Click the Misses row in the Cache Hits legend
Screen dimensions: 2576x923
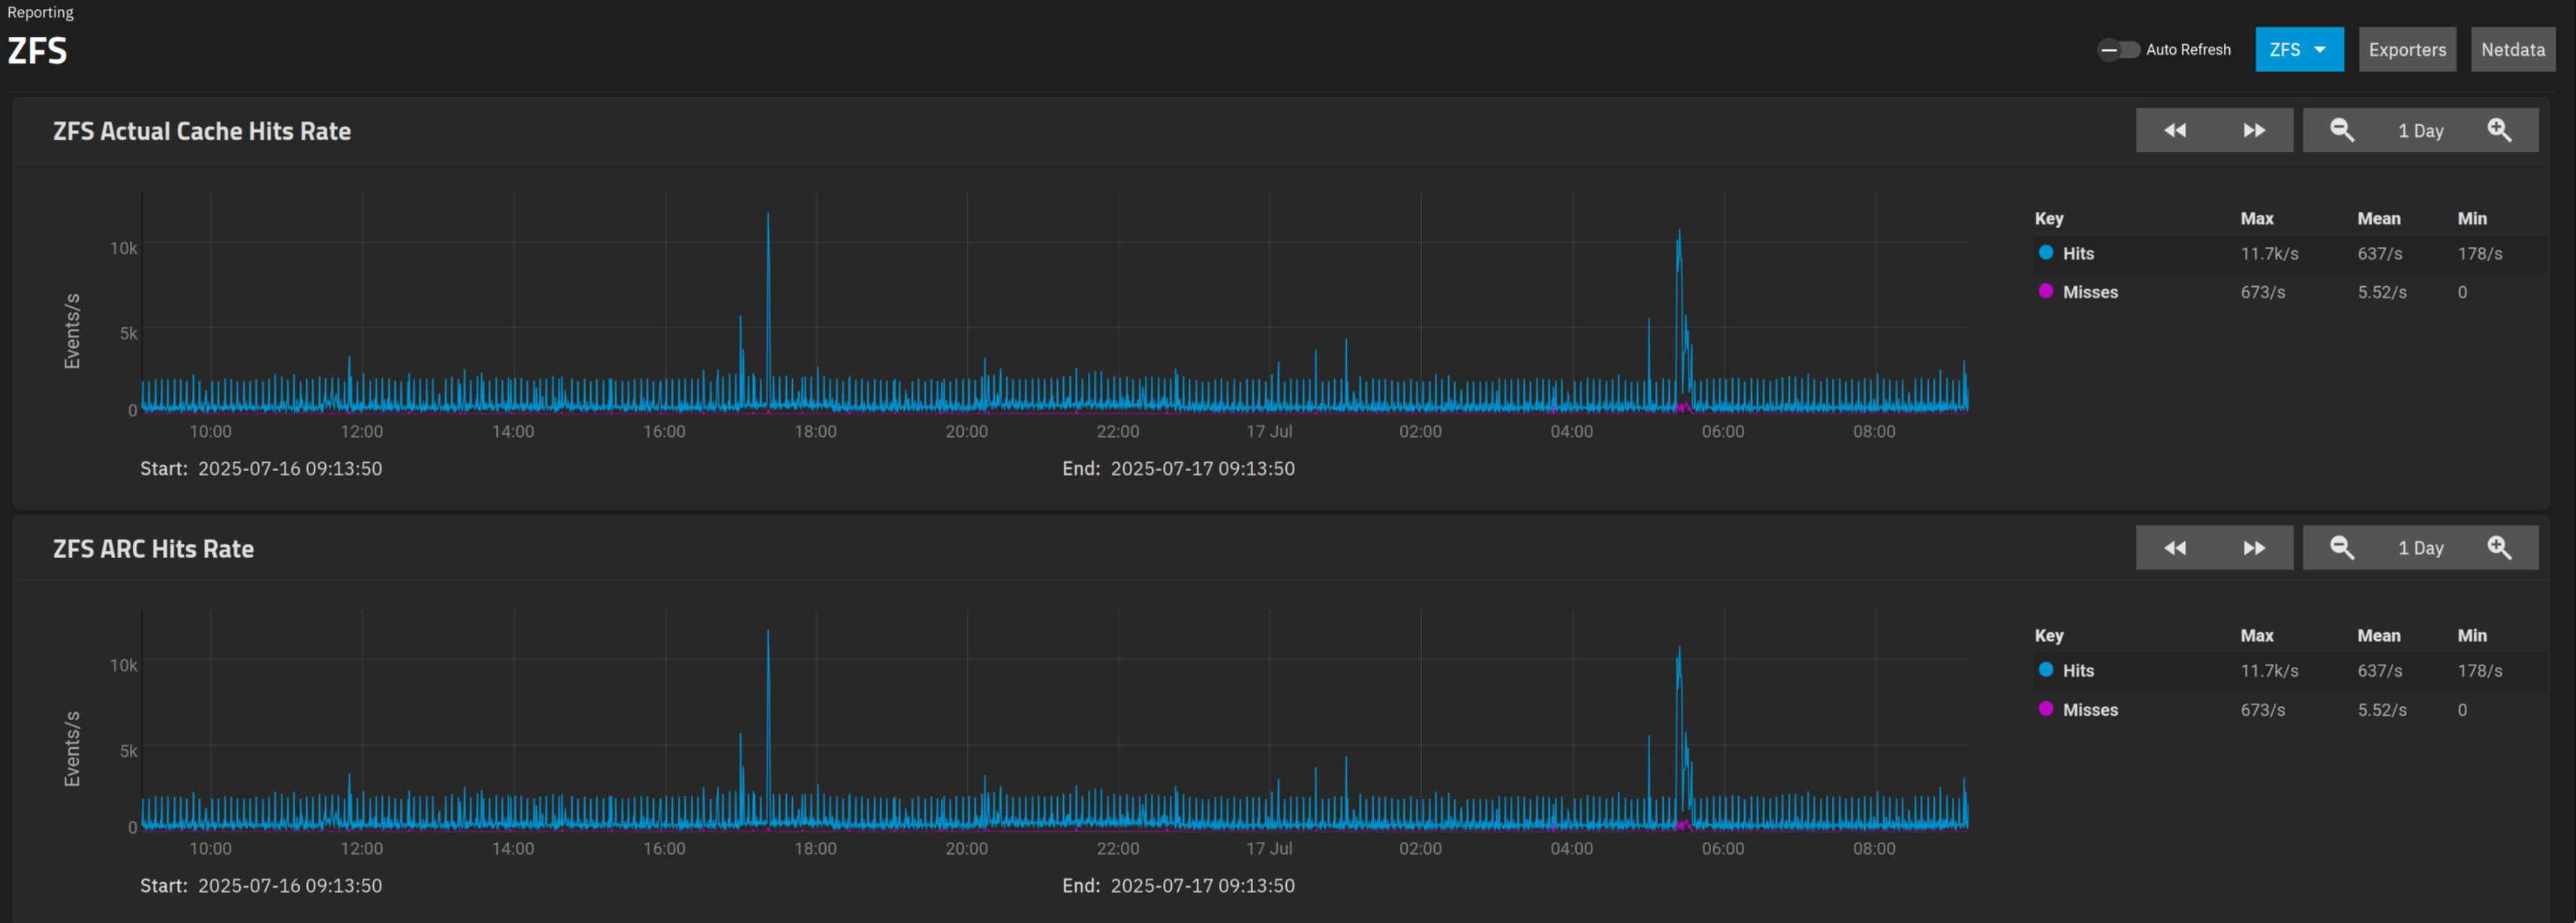pyautogui.click(x=2090, y=292)
